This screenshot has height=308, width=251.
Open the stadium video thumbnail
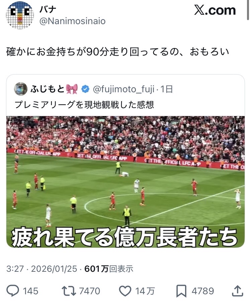[x=125, y=182]
